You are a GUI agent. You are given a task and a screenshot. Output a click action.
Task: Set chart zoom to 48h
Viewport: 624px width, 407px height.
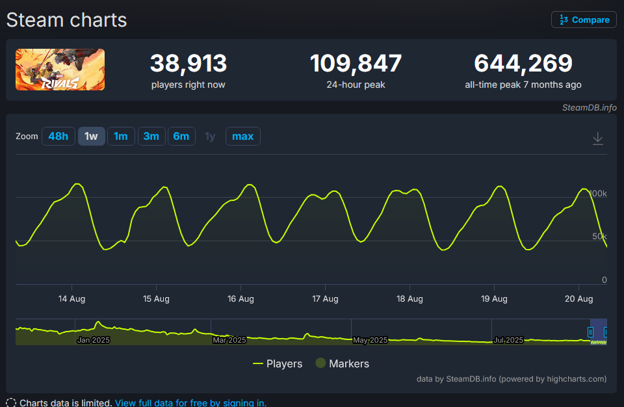point(58,136)
